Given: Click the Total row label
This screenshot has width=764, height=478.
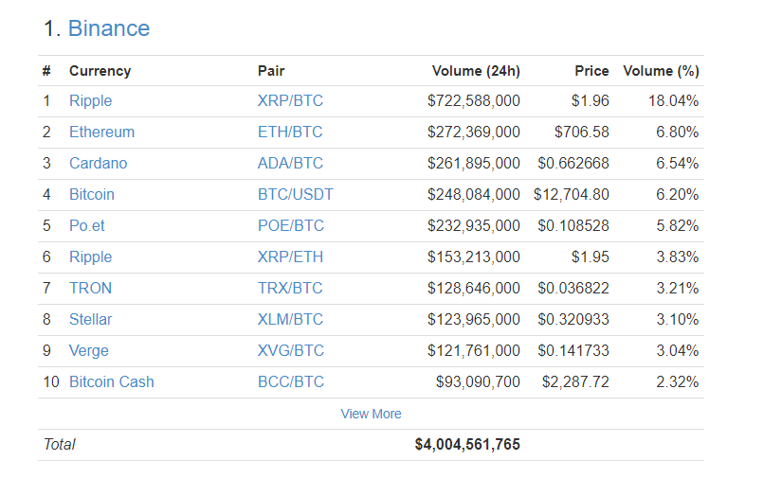Looking at the screenshot, I should 59,445.
